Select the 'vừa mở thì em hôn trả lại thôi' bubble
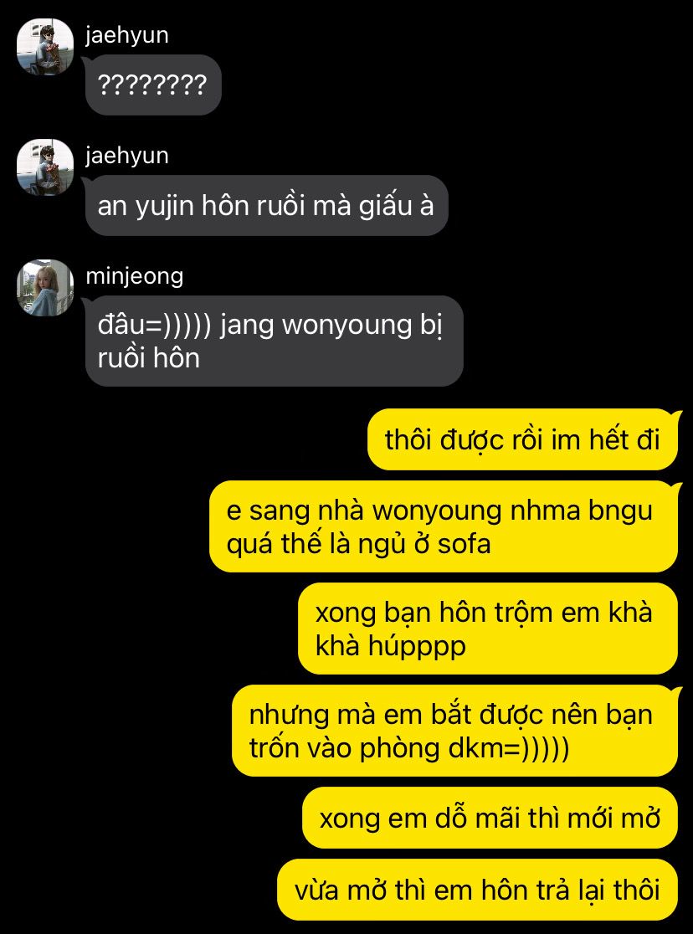 click(477, 890)
